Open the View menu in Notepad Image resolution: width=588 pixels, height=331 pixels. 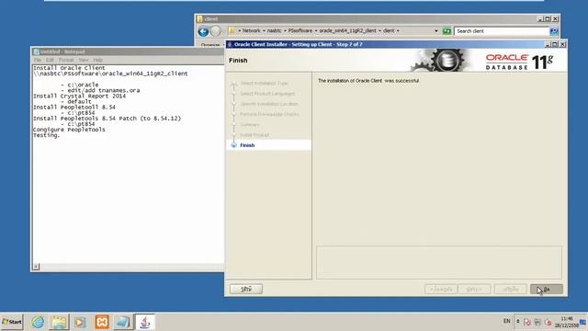pyautogui.click(x=84, y=60)
